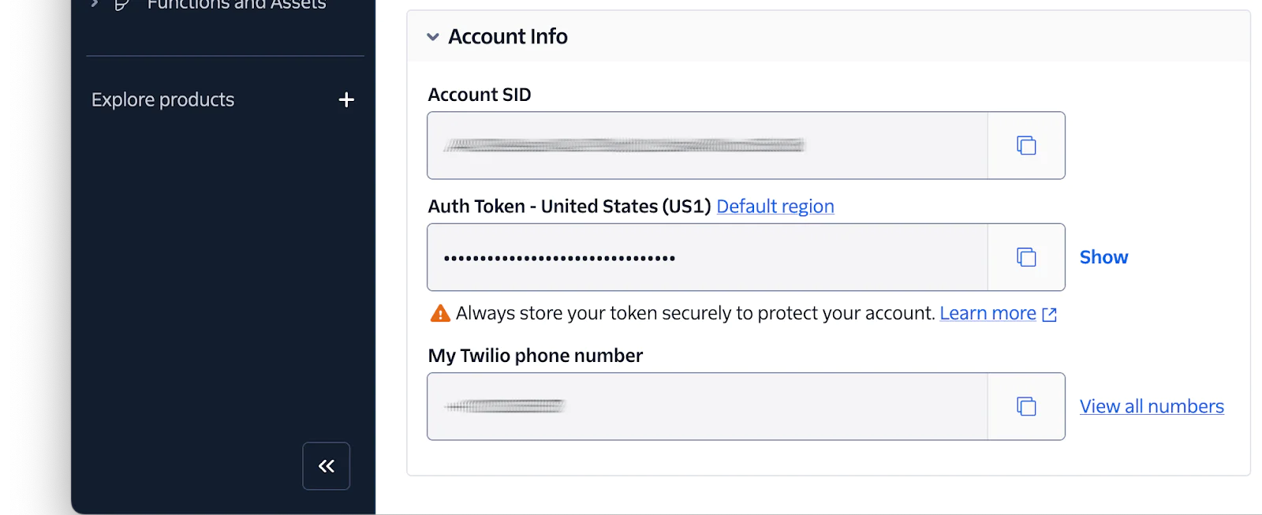Click the Functions and Assets sidebar icon
1262x515 pixels.
coord(122,5)
